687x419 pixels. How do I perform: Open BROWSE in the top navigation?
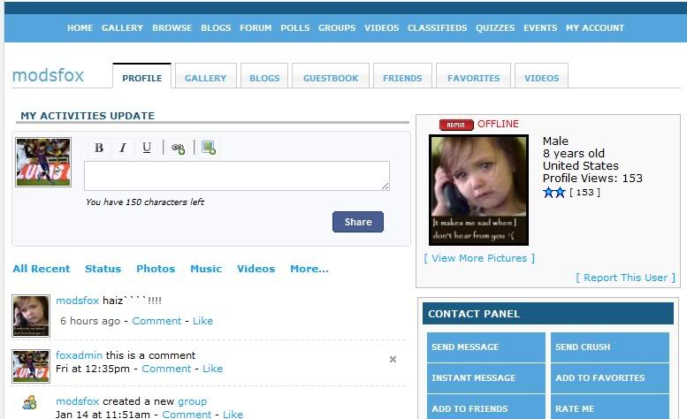pos(172,28)
